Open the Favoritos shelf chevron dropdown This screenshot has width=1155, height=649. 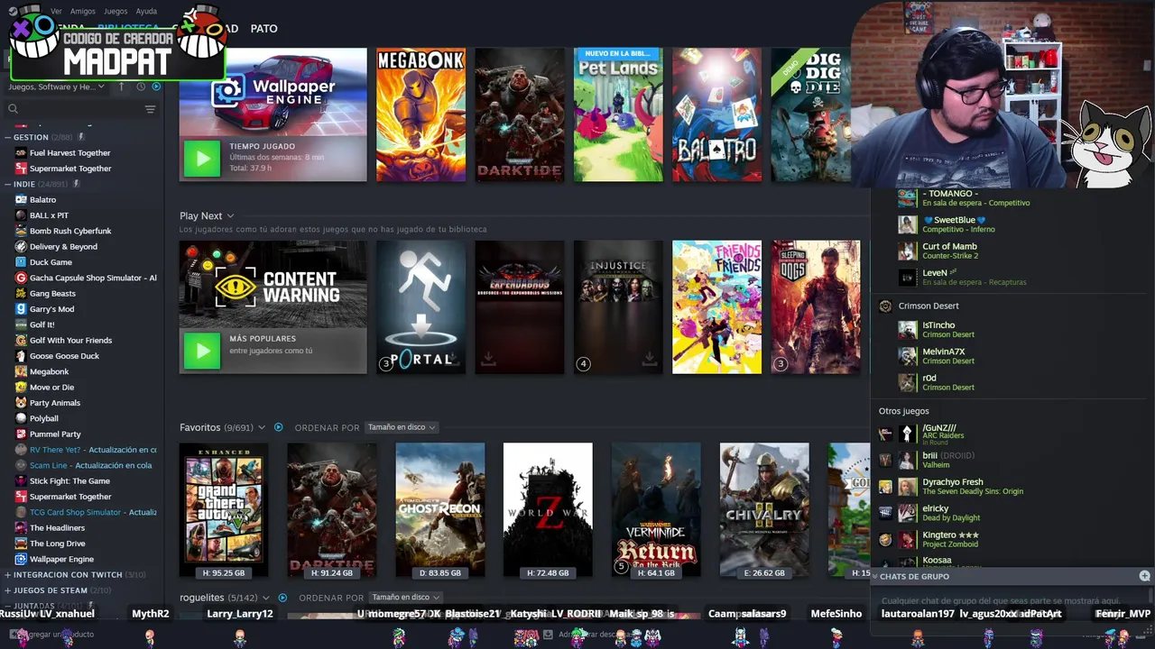262,427
